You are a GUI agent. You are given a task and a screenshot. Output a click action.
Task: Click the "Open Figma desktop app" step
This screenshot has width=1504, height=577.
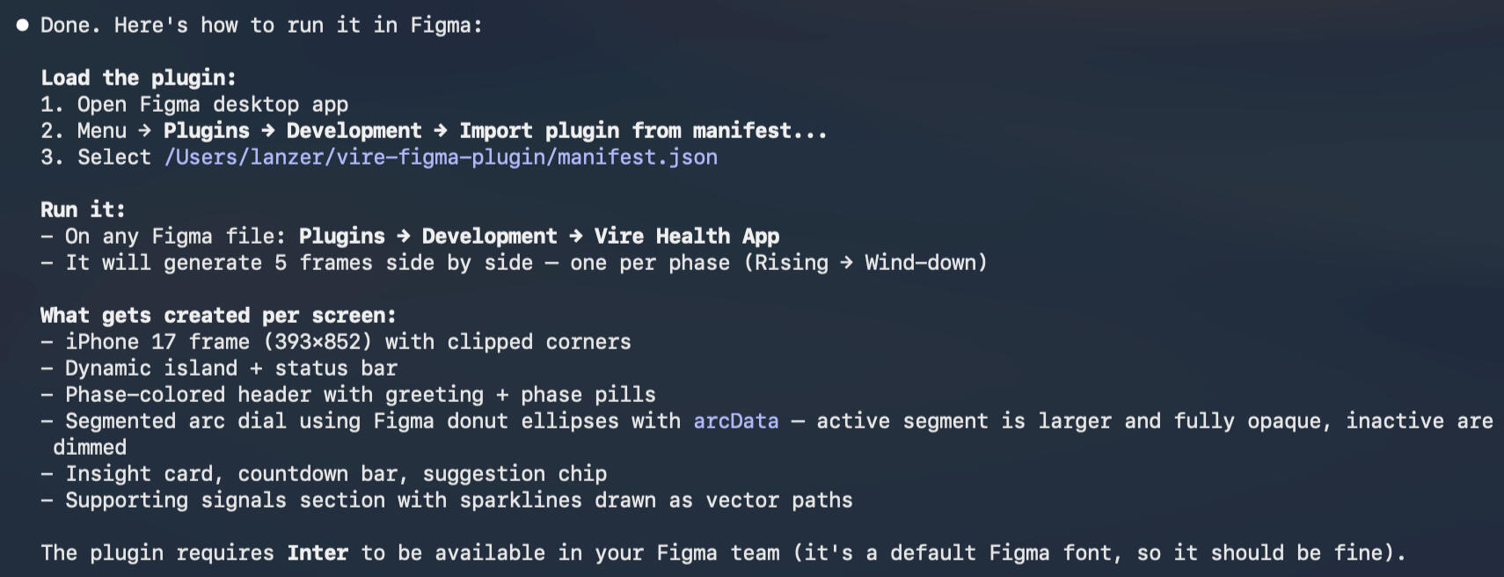point(212,105)
